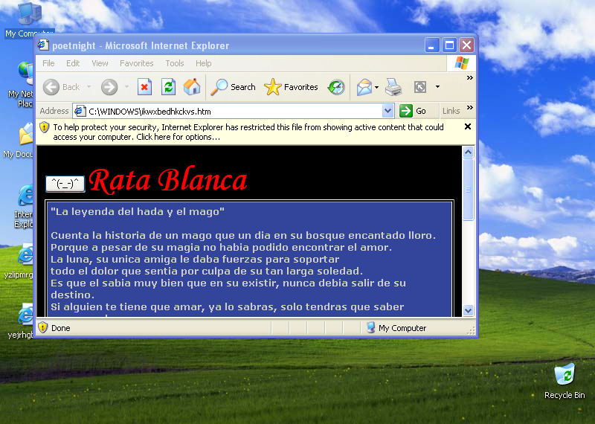595x424 pixels.
Task: Open dropdown arrow after last toolbar icon
Action: click(x=437, y=87)
